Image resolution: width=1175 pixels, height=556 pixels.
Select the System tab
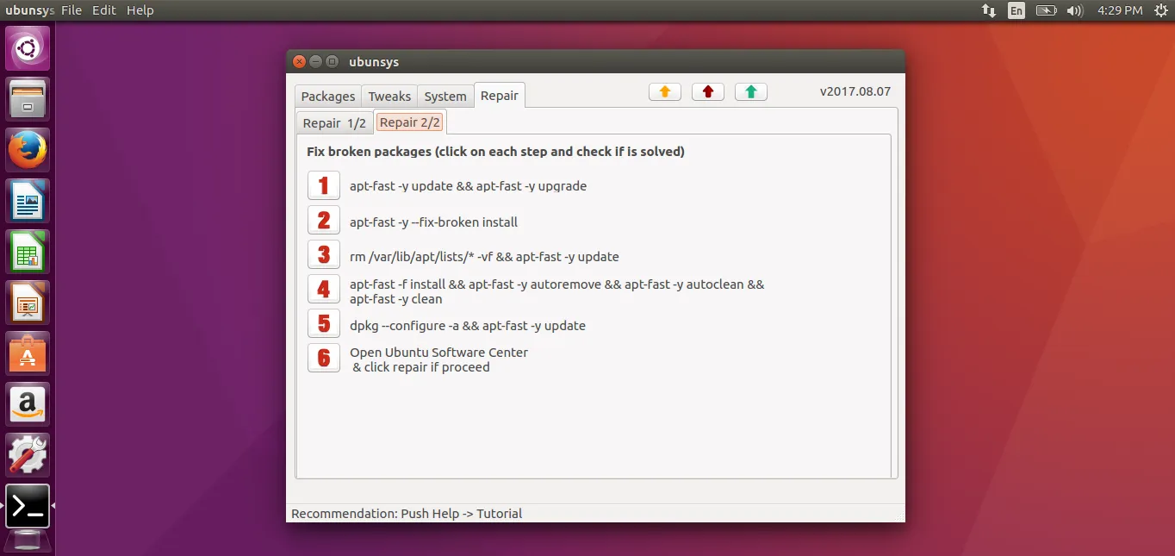tap(445, 97)
